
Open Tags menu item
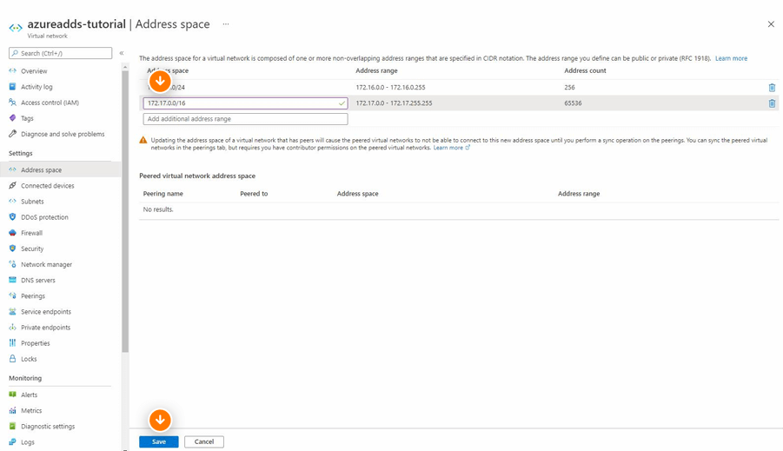tap(27, 118)
